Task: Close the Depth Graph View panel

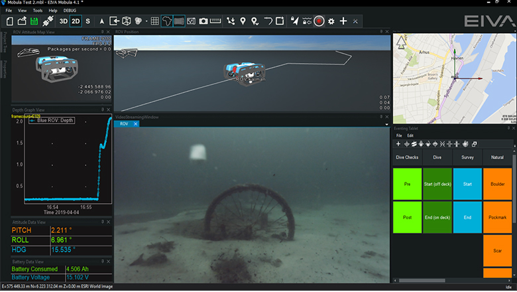Action: pyautogui.click(x=109, y=110)
